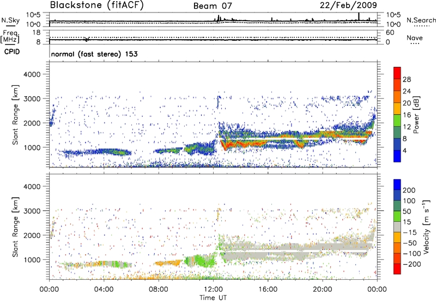This screenshot has height=301, width=436.
Task: Click 'normal (fast stereo) 153' text
Action: 94,54
